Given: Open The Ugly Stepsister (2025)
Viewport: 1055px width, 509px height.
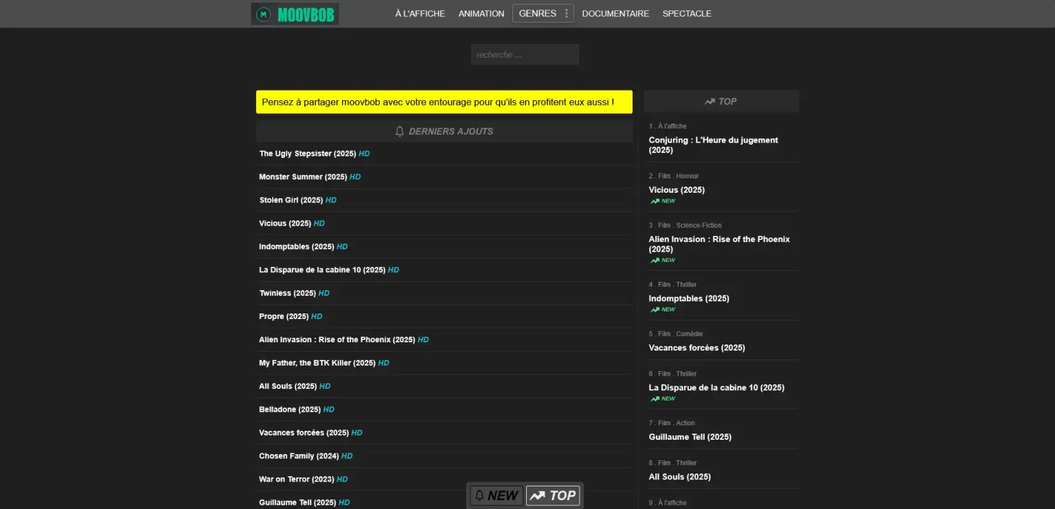Looking at the screenshot, I should (x=308, y=154).
